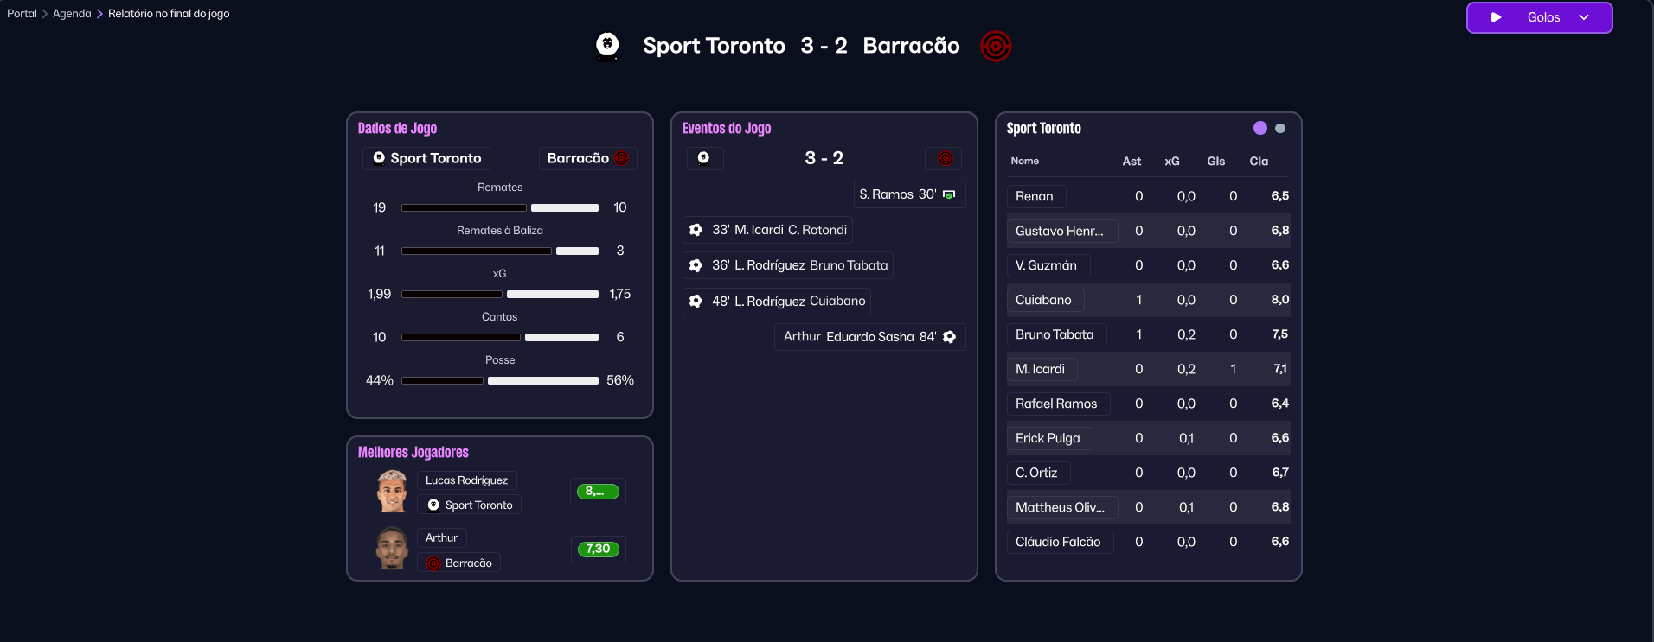The height and width of the screenshot is (642, 1654).
Task: Click the Sport Toronto crest in header
Action: (608, 45)
